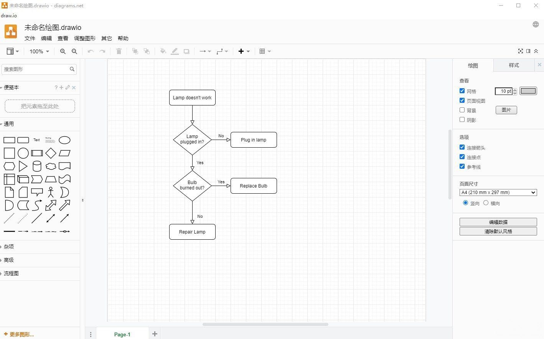The image size is (544, 339).
Task: Select the actor stick figure shape
Action: [51, 192]
